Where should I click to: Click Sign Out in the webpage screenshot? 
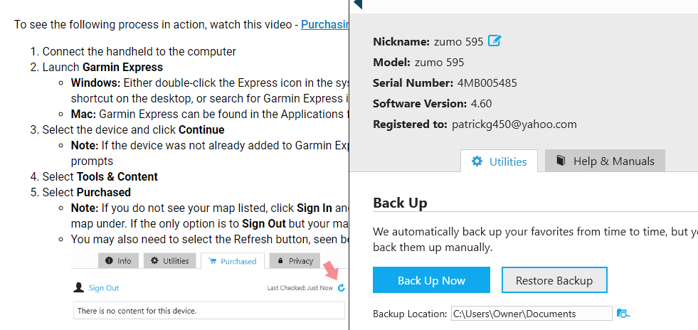coord(104,288)
